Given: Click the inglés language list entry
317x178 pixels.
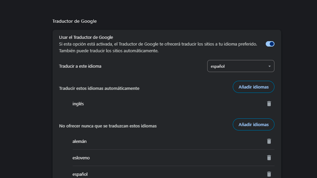Looking at the screenshot, I should click(x=78, y=103).
